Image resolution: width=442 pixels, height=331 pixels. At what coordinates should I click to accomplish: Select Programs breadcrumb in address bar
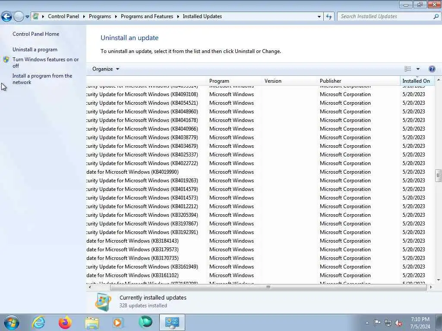[100, 16]
